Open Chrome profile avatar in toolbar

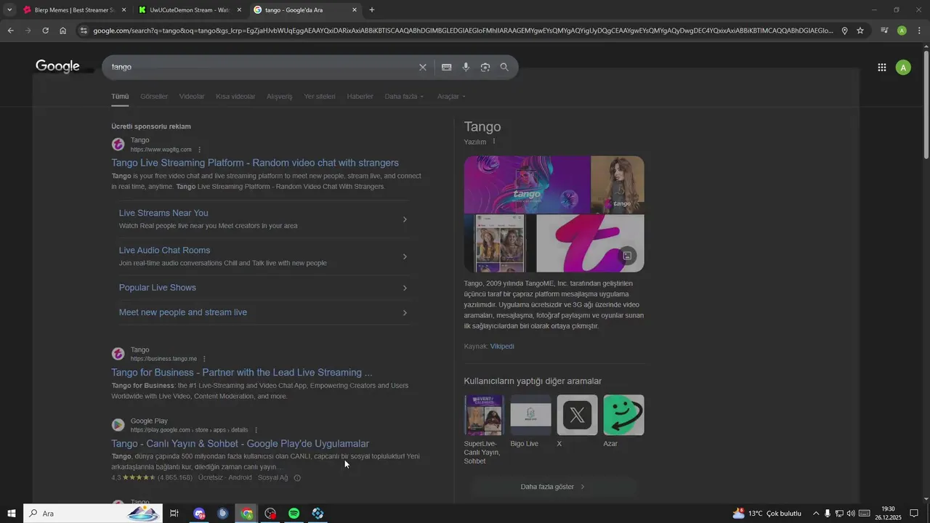pyautogui.click(x=902, y=31)
